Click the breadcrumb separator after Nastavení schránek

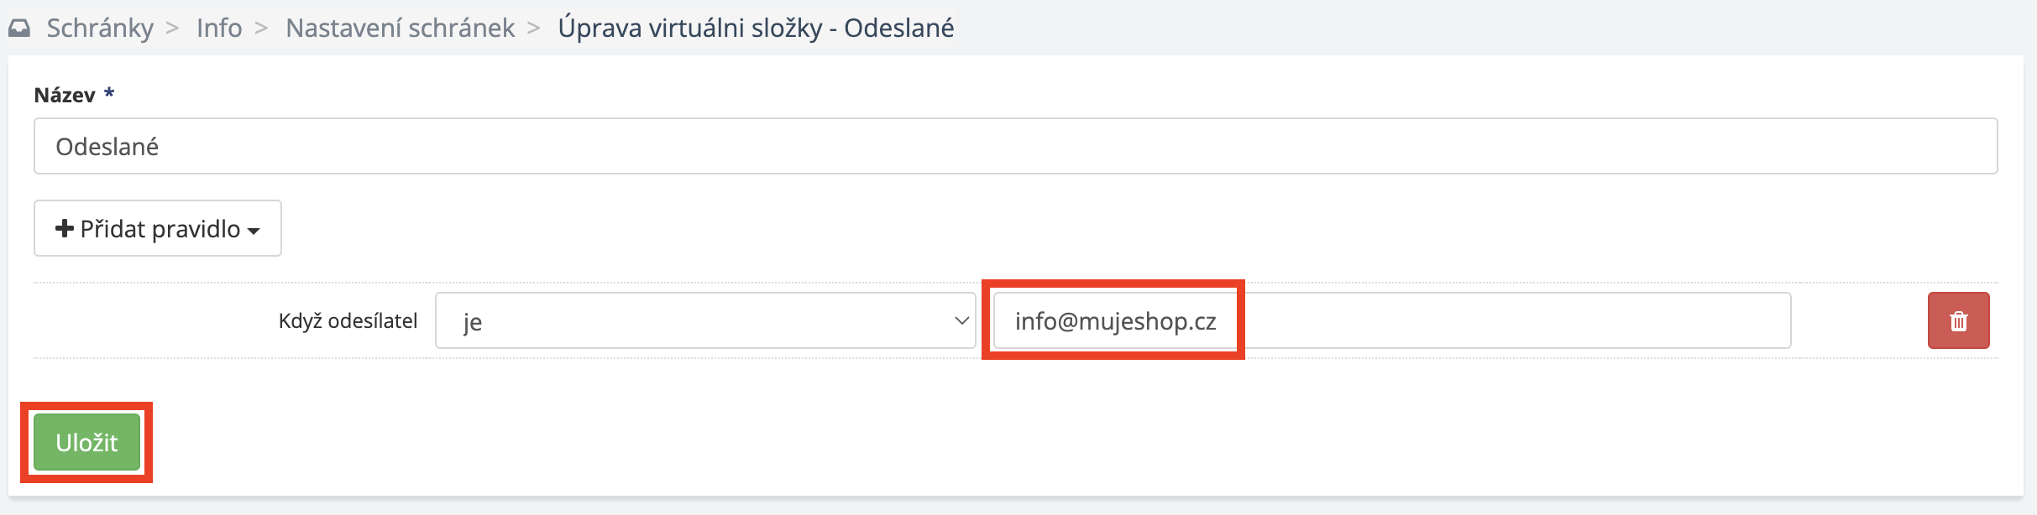click(x=533, y=29)
